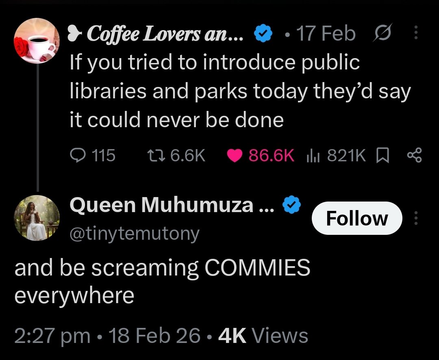
Task: Share the Coffee Lovers tweet
Action: coord(414,155)
